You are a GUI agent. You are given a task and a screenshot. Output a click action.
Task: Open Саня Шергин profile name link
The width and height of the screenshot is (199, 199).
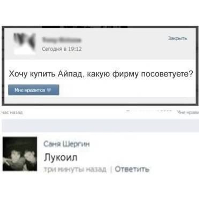click(x=67, y=144)
